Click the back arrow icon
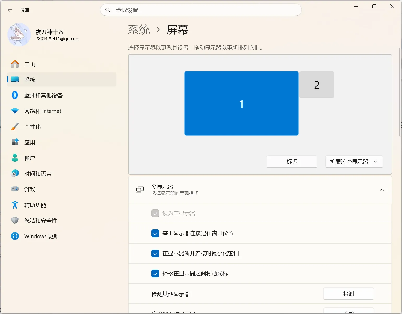 coord(10,10)
